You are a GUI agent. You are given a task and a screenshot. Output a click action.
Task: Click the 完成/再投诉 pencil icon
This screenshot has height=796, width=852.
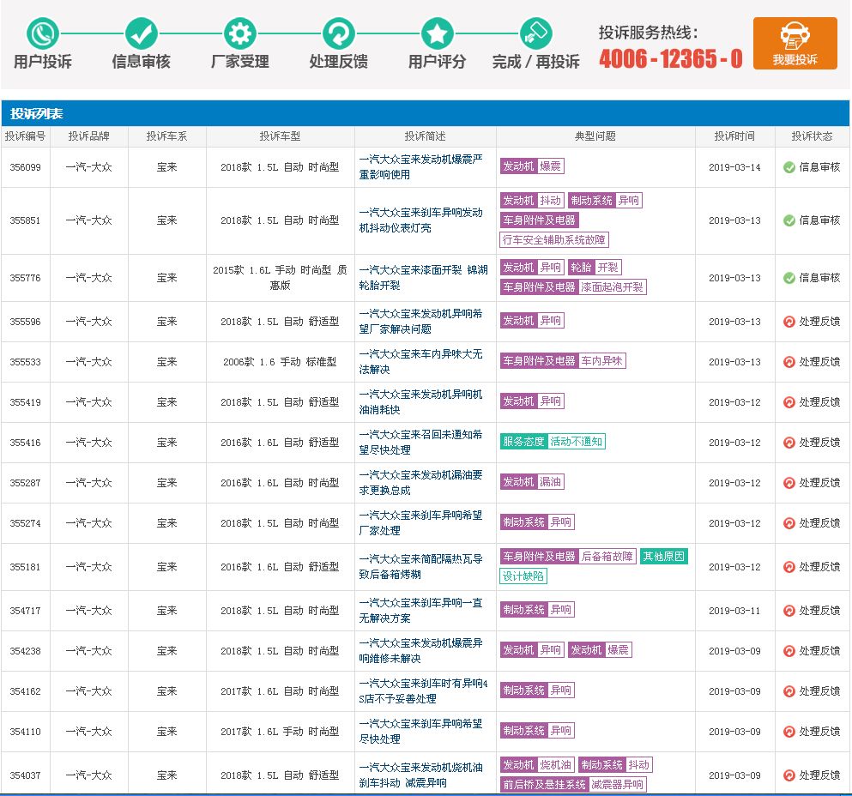point(535,33)
